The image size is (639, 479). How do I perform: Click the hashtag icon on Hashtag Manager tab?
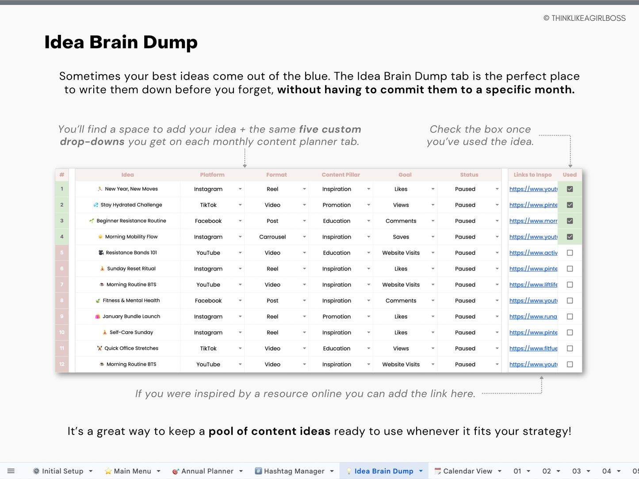(258, 471)
